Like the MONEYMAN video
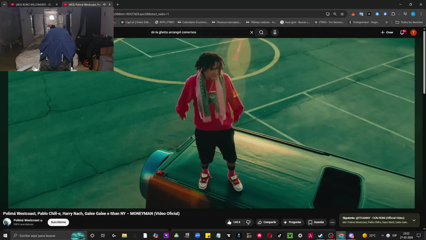 coord(234,222)
